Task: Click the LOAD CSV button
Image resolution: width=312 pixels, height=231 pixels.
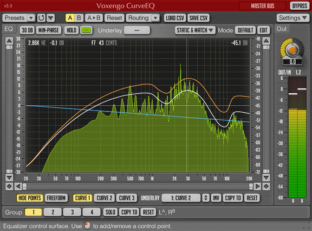Action: point(175,18)
